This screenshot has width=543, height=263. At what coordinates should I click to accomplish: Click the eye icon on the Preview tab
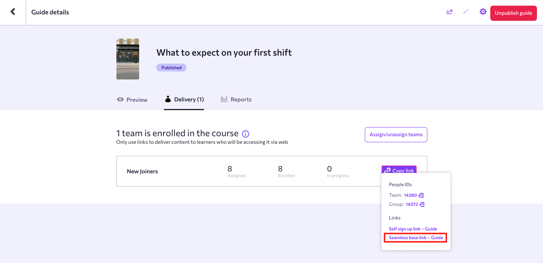pyautogui.click(x=120, y=99)
